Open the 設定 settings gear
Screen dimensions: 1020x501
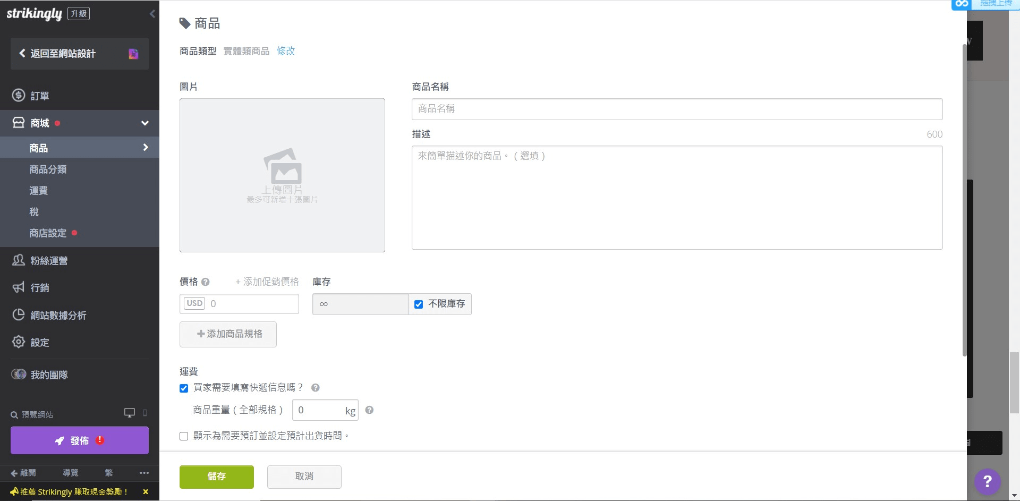pyautogui.click(x=19, y=342)
